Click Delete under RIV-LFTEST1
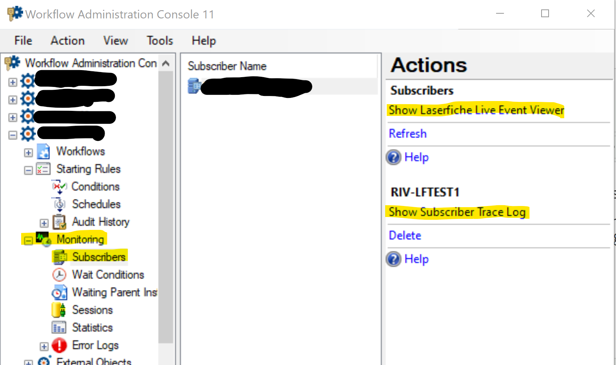This screenshot has width=616, height=365. tap(405, 235)
